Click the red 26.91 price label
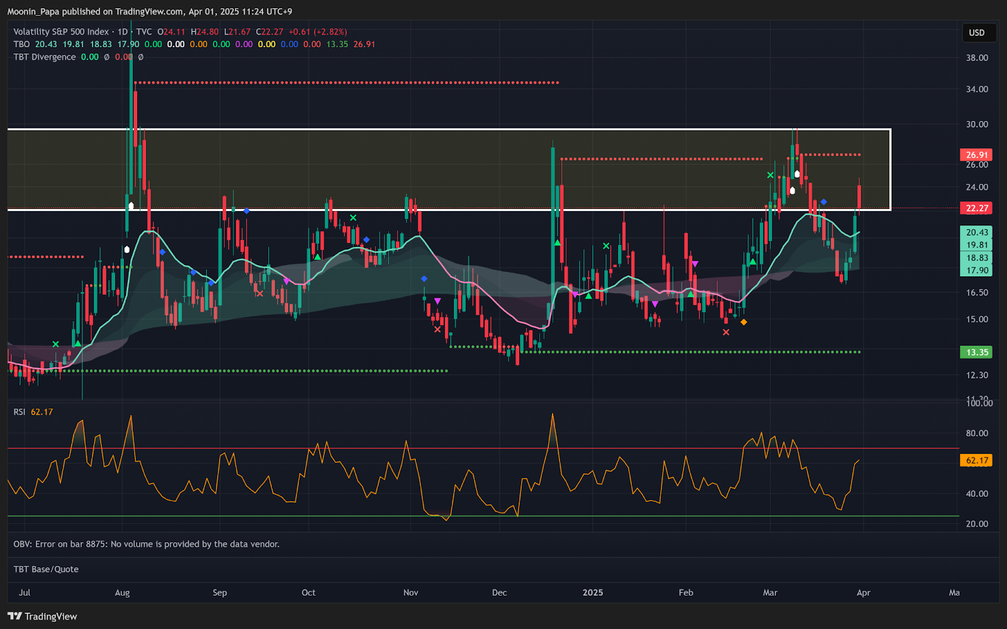1007x629 pixels. [x=976, y=155]
